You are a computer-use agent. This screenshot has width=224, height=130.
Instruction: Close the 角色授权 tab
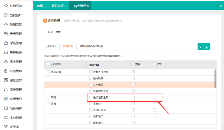(x=88, y=6)
